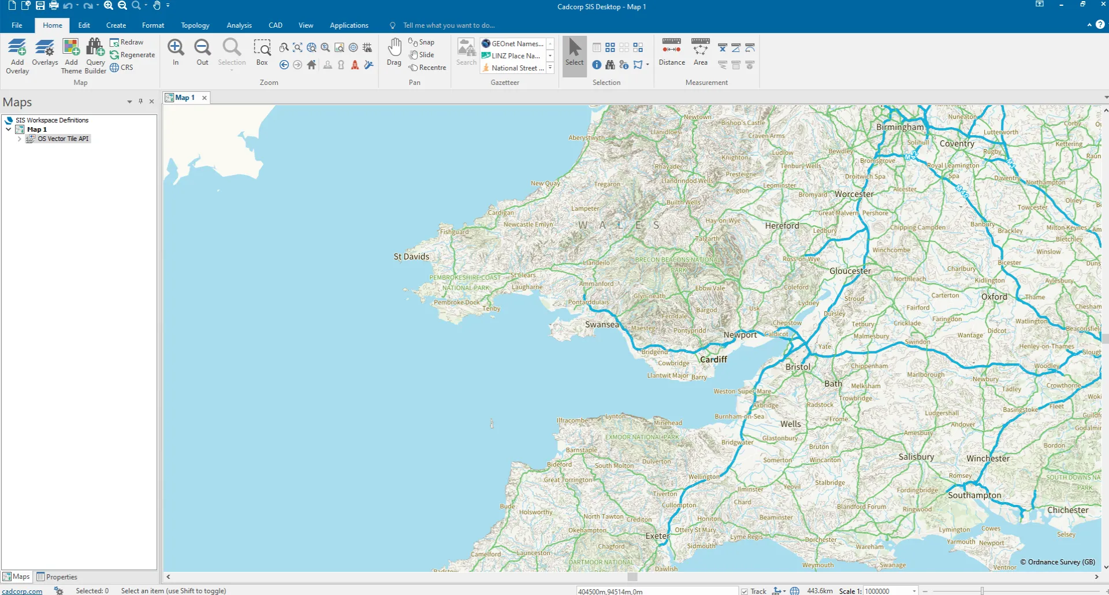Viewport: 1109px width, 595px height.
Task: Switch to the CAD ribbon tab
Action: [x=276, y=25]
